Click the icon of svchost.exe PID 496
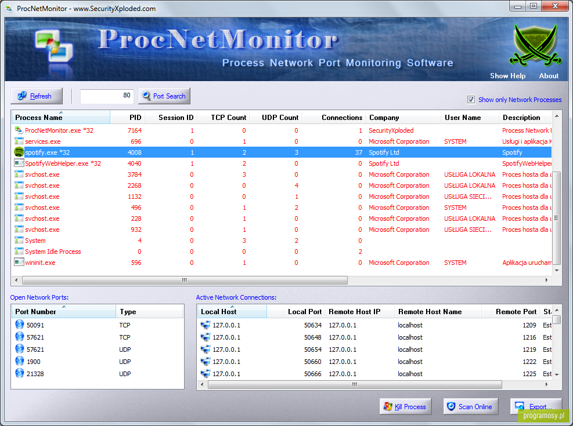Screen dimensions: 573x426 click(19, 207)
